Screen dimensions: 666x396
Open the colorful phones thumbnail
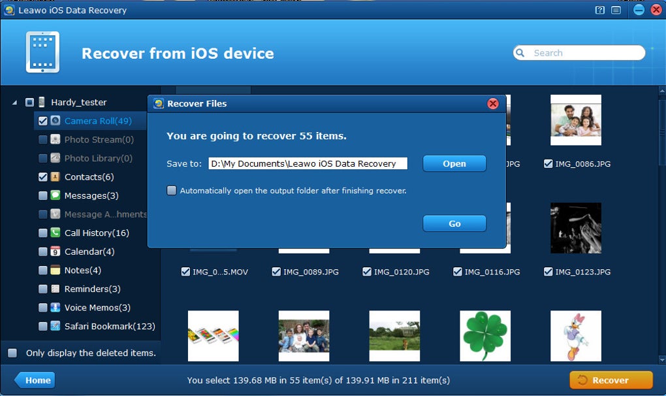[x=214, y=336]
